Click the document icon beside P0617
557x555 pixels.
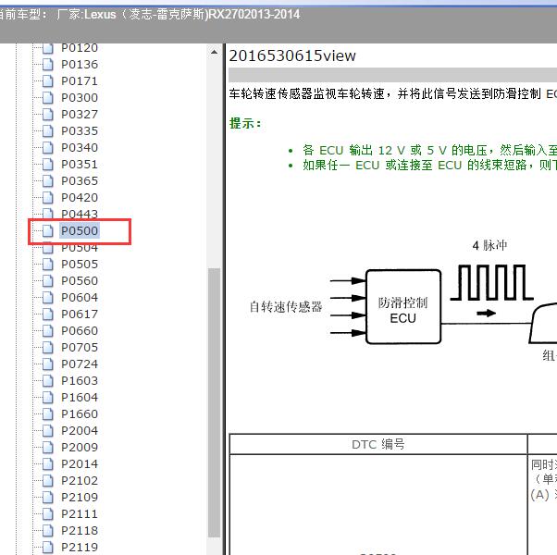[47, 314]
